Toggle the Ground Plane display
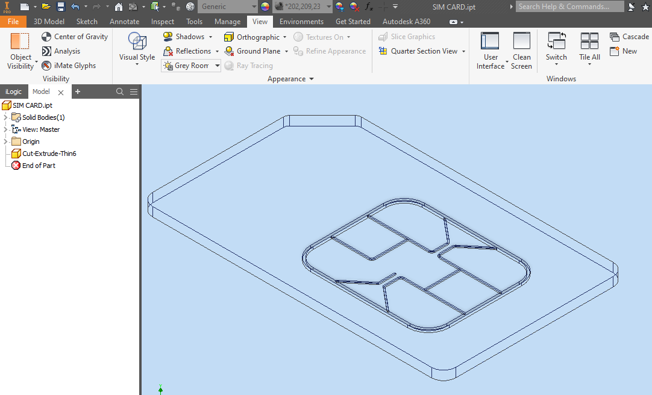This screenshot has height=395, width=652. click(252, 51)
